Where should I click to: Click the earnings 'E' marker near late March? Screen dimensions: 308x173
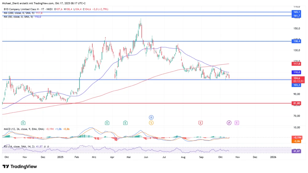pos(107,123)
